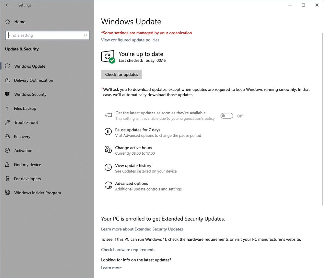Close the Settings window
Image resolution: width=324 pixels, height=278 pixels.
(317, 5)
